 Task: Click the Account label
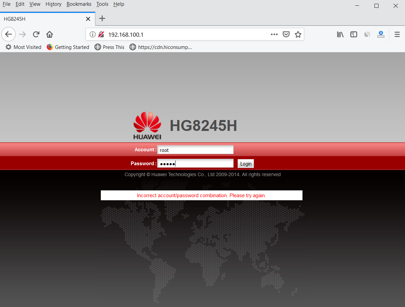(x=145, y=150)
